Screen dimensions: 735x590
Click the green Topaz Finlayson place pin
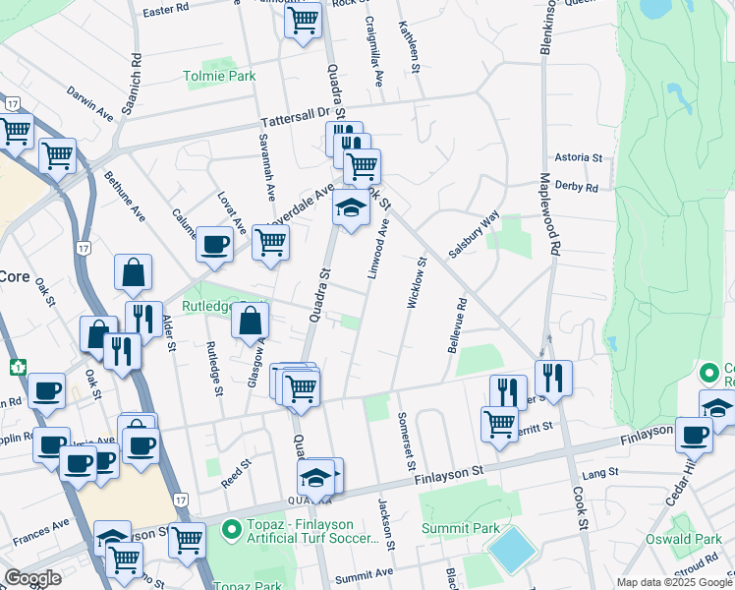(231, 530)
